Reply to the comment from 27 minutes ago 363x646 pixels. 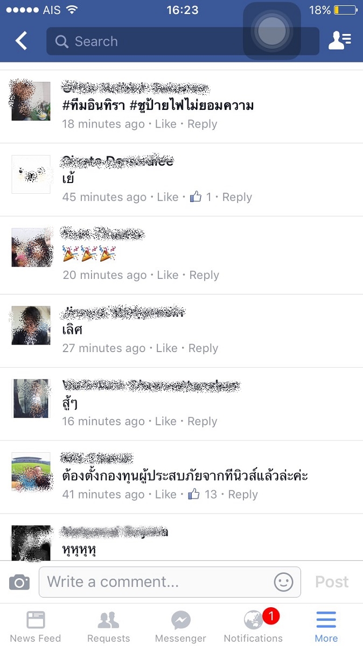(x=203, y=348)
